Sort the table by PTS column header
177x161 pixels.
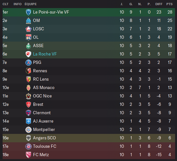click(x=169, y=4)
